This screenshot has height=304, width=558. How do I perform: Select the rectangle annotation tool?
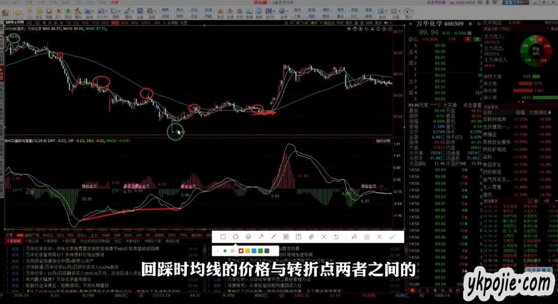(x=223, y=237)
